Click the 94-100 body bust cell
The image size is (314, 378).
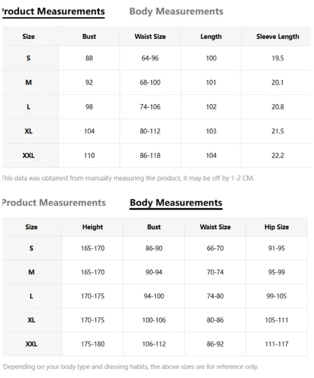[154, 296]
